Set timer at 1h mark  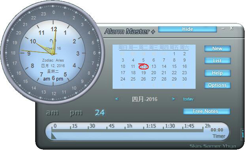tap(129, 126)
